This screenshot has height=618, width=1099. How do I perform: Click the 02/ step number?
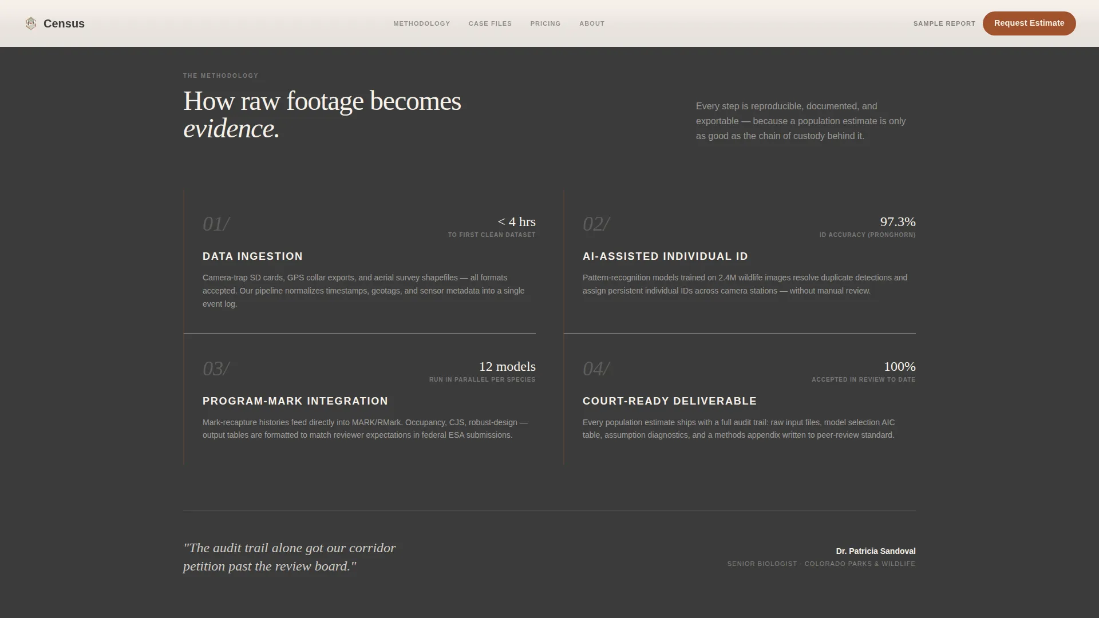596,224
